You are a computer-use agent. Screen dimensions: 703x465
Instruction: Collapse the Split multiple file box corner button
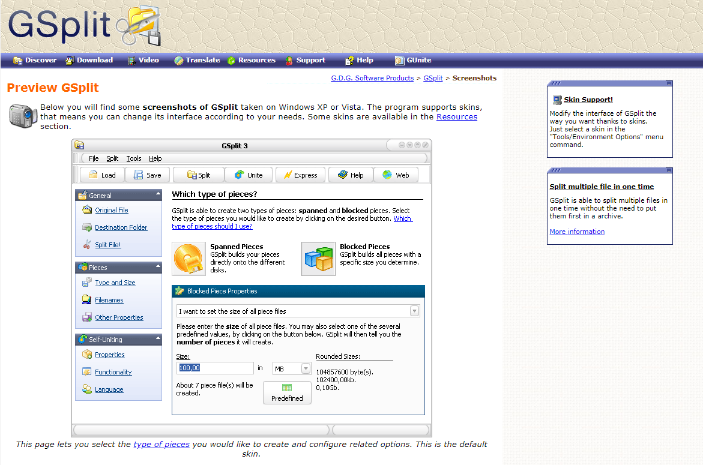click(669, 170)
